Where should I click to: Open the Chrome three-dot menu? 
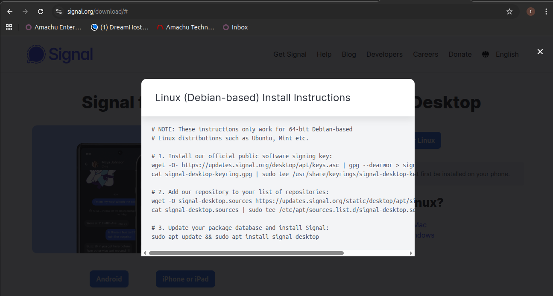[x=546, y=12]
